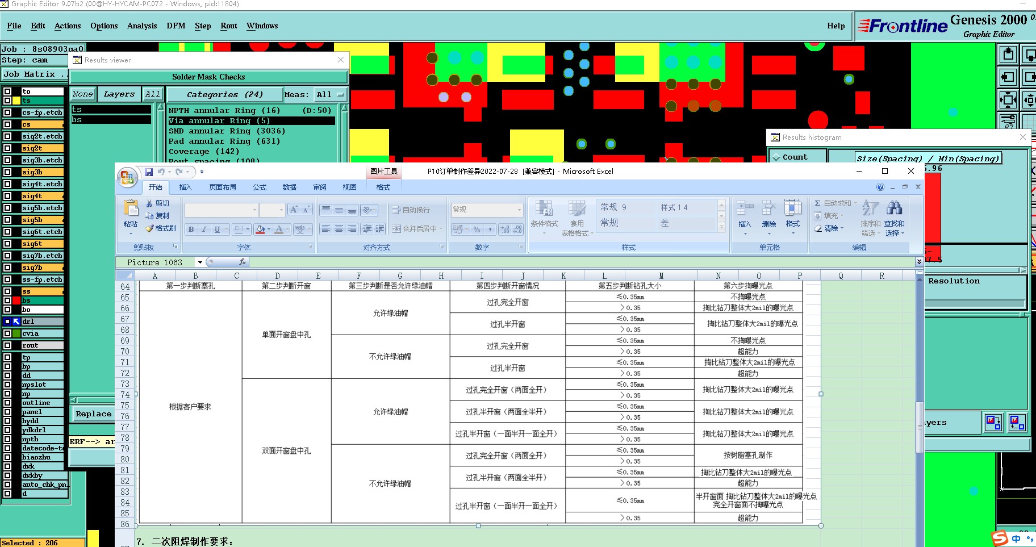This screenshot has width=1036, height=547.
Task: Click the pan up icon in Genesis toolbar
Action: pos(1008,55)
